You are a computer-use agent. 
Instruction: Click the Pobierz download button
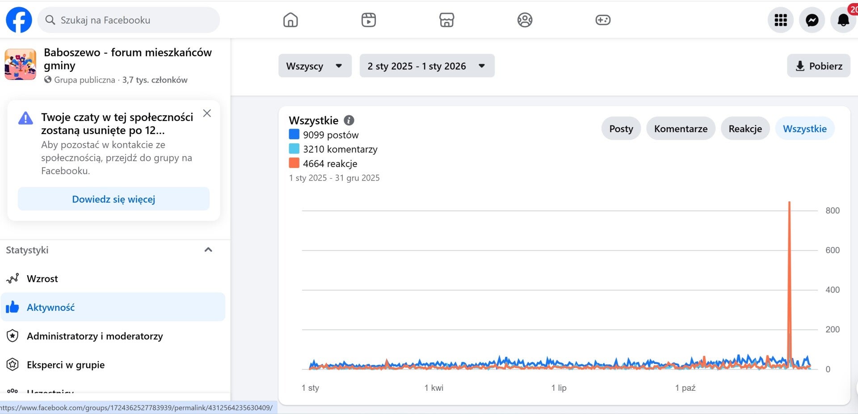pyautogui.click(x=819, y=66)
